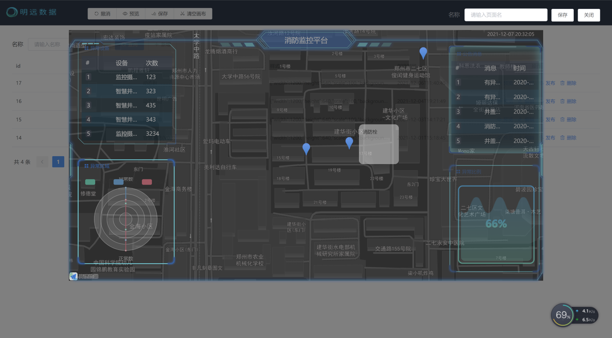
Task: Select message row 2 有异...
Action: [x=495, y=97]
